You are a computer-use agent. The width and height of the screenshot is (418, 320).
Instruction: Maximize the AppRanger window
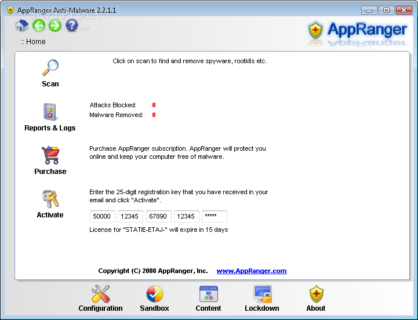pyautogui.click(x=387, y=10)
